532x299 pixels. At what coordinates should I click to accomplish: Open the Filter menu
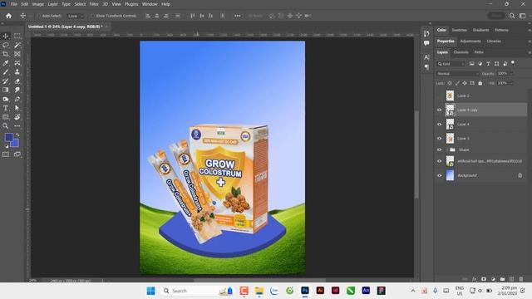94,4
